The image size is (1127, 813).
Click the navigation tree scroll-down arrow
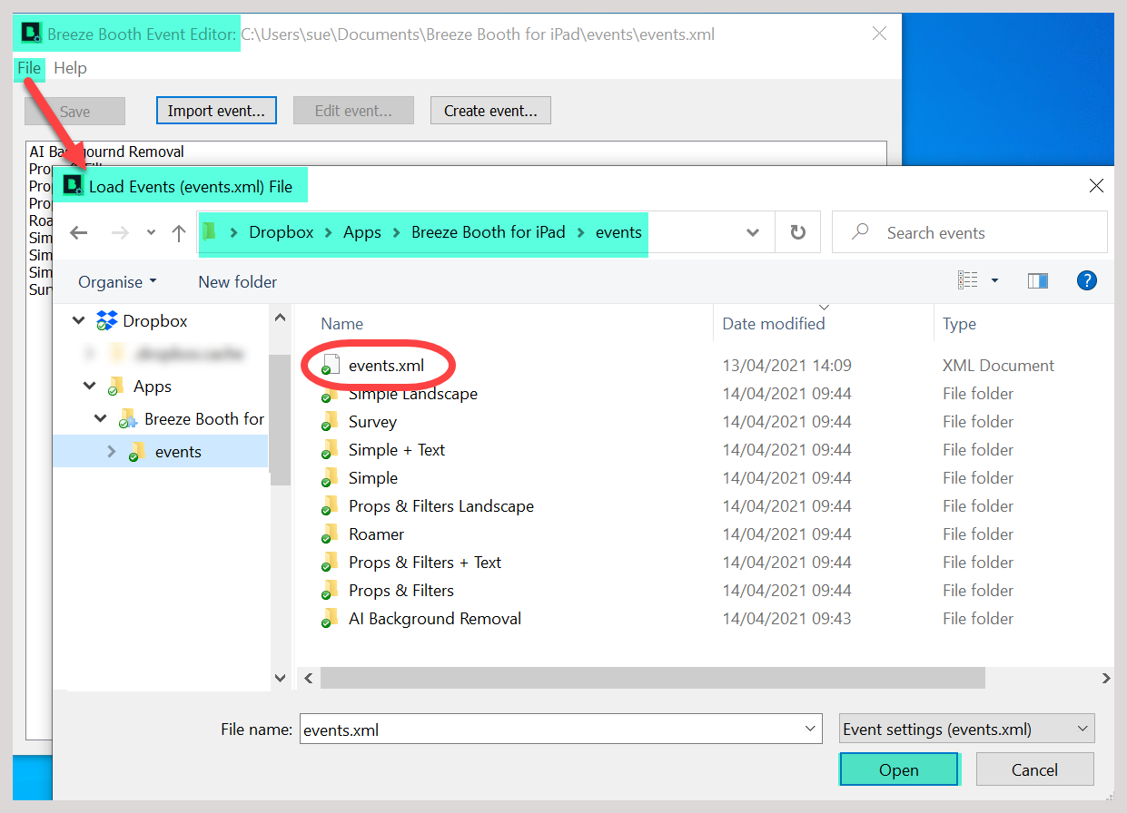coord(280,678)
